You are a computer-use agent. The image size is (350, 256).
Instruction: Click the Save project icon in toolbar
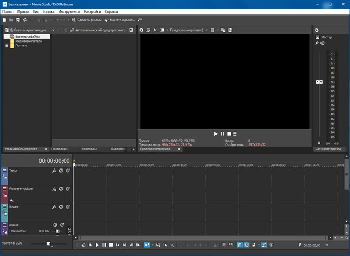point(17,20)
